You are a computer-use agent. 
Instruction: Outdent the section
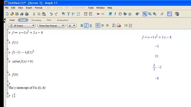coord(90,14)
